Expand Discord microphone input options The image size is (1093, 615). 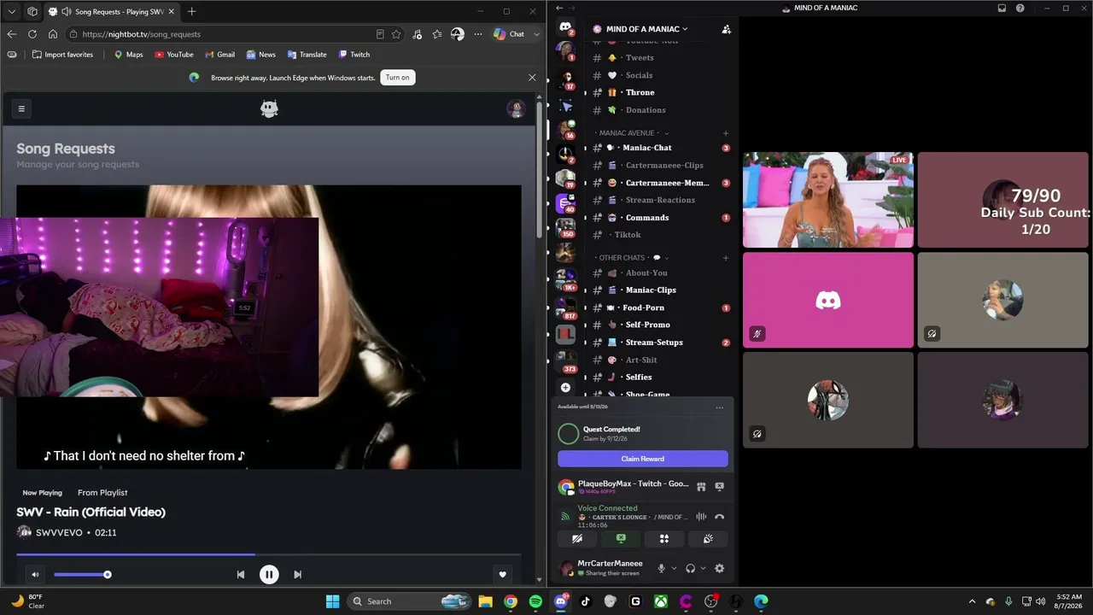(674, 569)
